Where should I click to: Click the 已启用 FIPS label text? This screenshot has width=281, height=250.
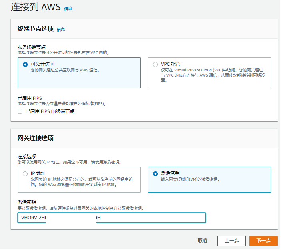(x=30, y=99)
